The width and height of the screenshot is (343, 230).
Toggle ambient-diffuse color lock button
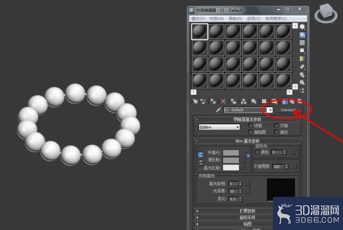point(200,154)
